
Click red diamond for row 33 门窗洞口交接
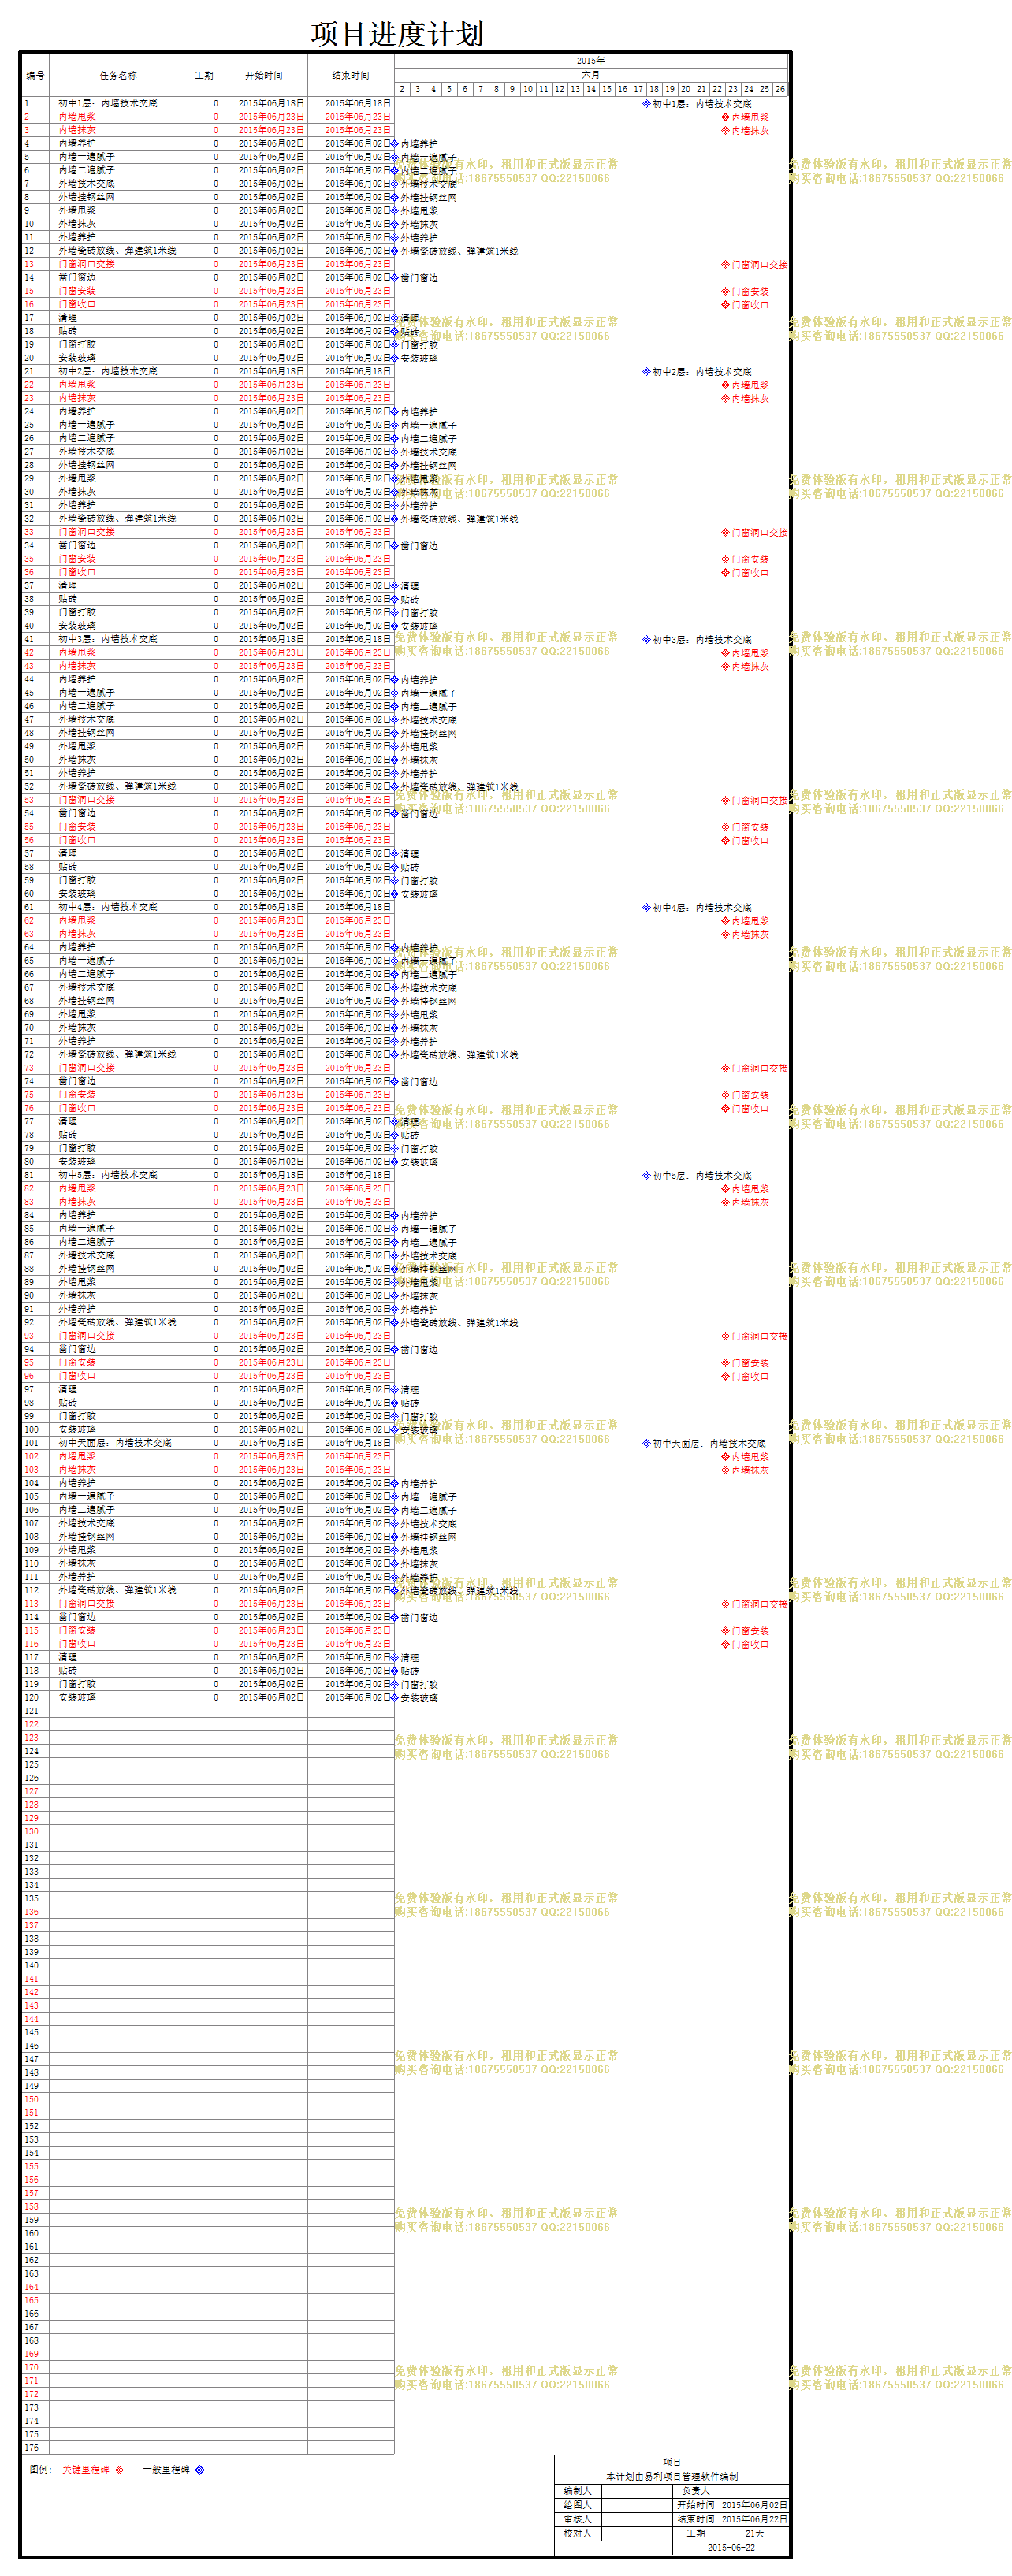click(x=726, y=533)
